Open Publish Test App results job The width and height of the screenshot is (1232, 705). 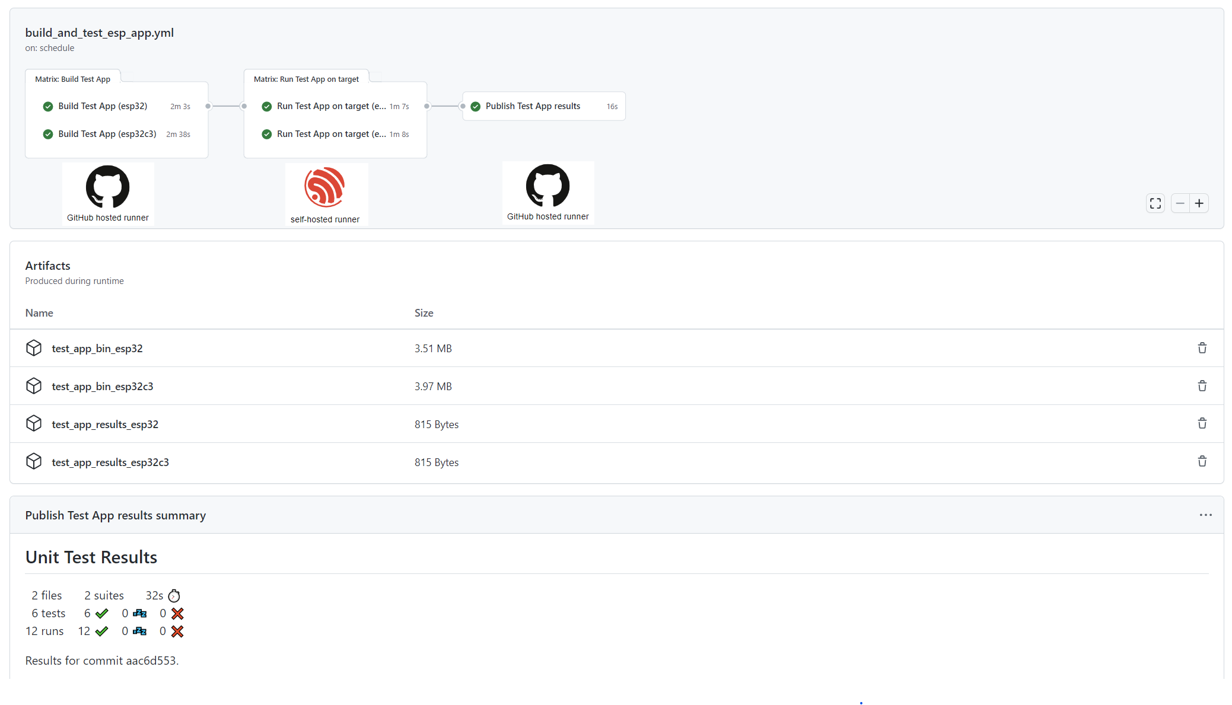[533, 106]
